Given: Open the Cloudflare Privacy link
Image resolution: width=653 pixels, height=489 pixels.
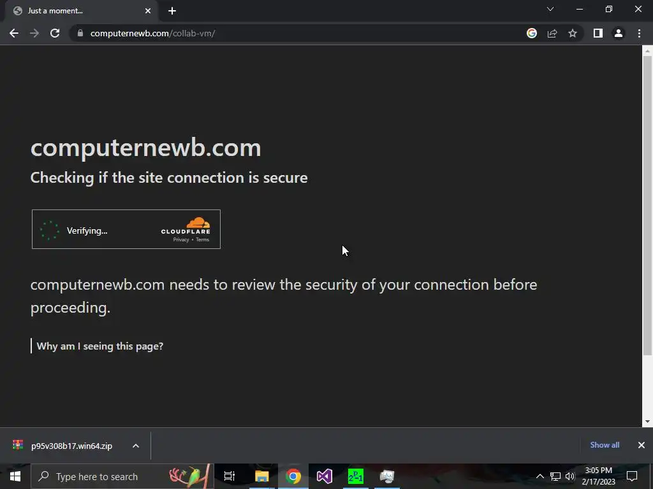Looking at the screenshot, I should (x=180, y=239).
